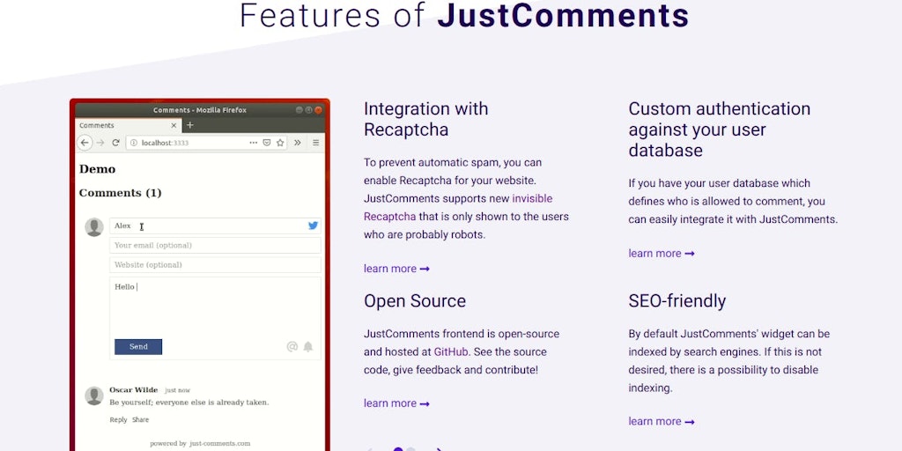Click the Oscar Wilde author name
Screen dimensions: 902x451
pyautogui.click(x=134, y=390)
